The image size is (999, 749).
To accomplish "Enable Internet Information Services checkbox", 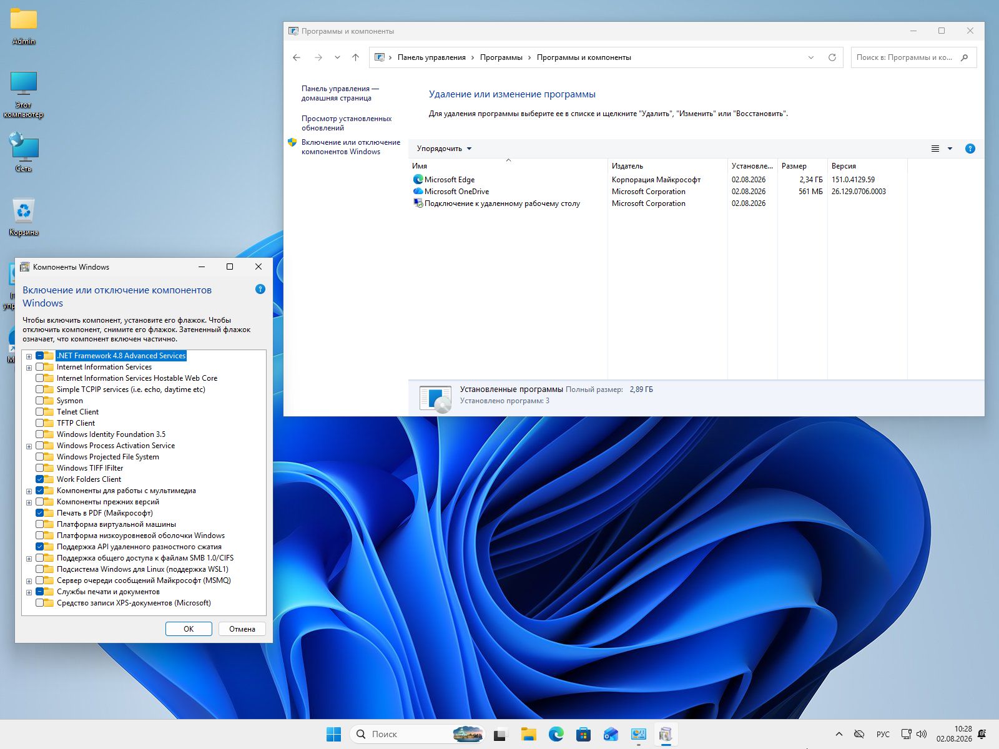I will tap(40, 367).
